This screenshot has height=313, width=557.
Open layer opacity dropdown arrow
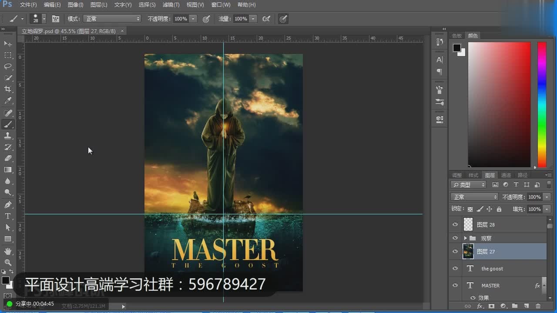coord(547,197)
